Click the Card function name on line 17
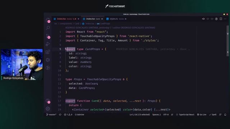Screen dimensions: 230x129 pos(95,101)
